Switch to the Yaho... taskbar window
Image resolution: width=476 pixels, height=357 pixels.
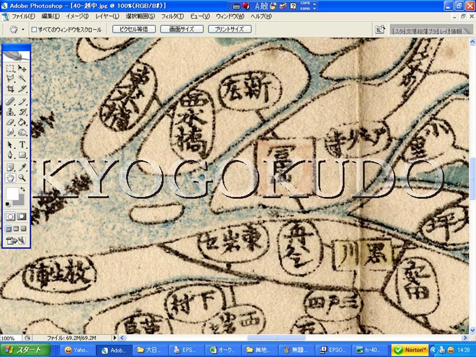(x=78, y=350)
